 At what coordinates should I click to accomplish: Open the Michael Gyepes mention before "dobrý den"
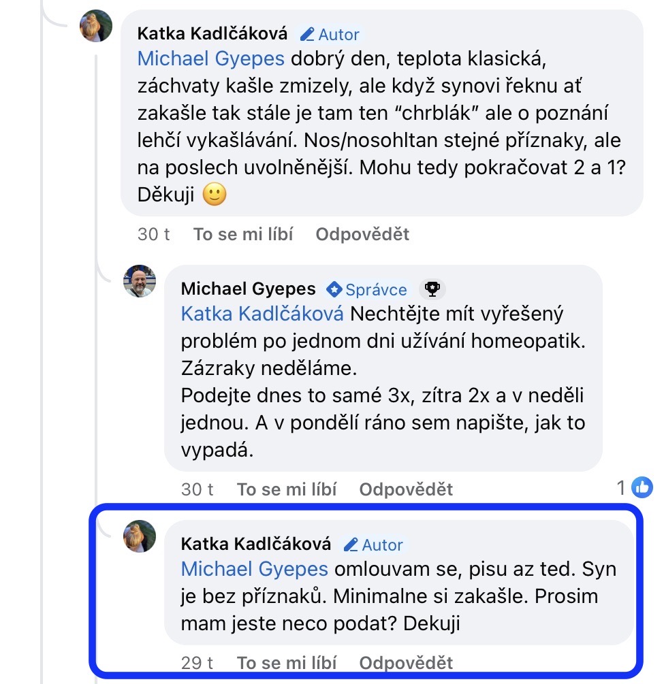[x=211, y=59]
